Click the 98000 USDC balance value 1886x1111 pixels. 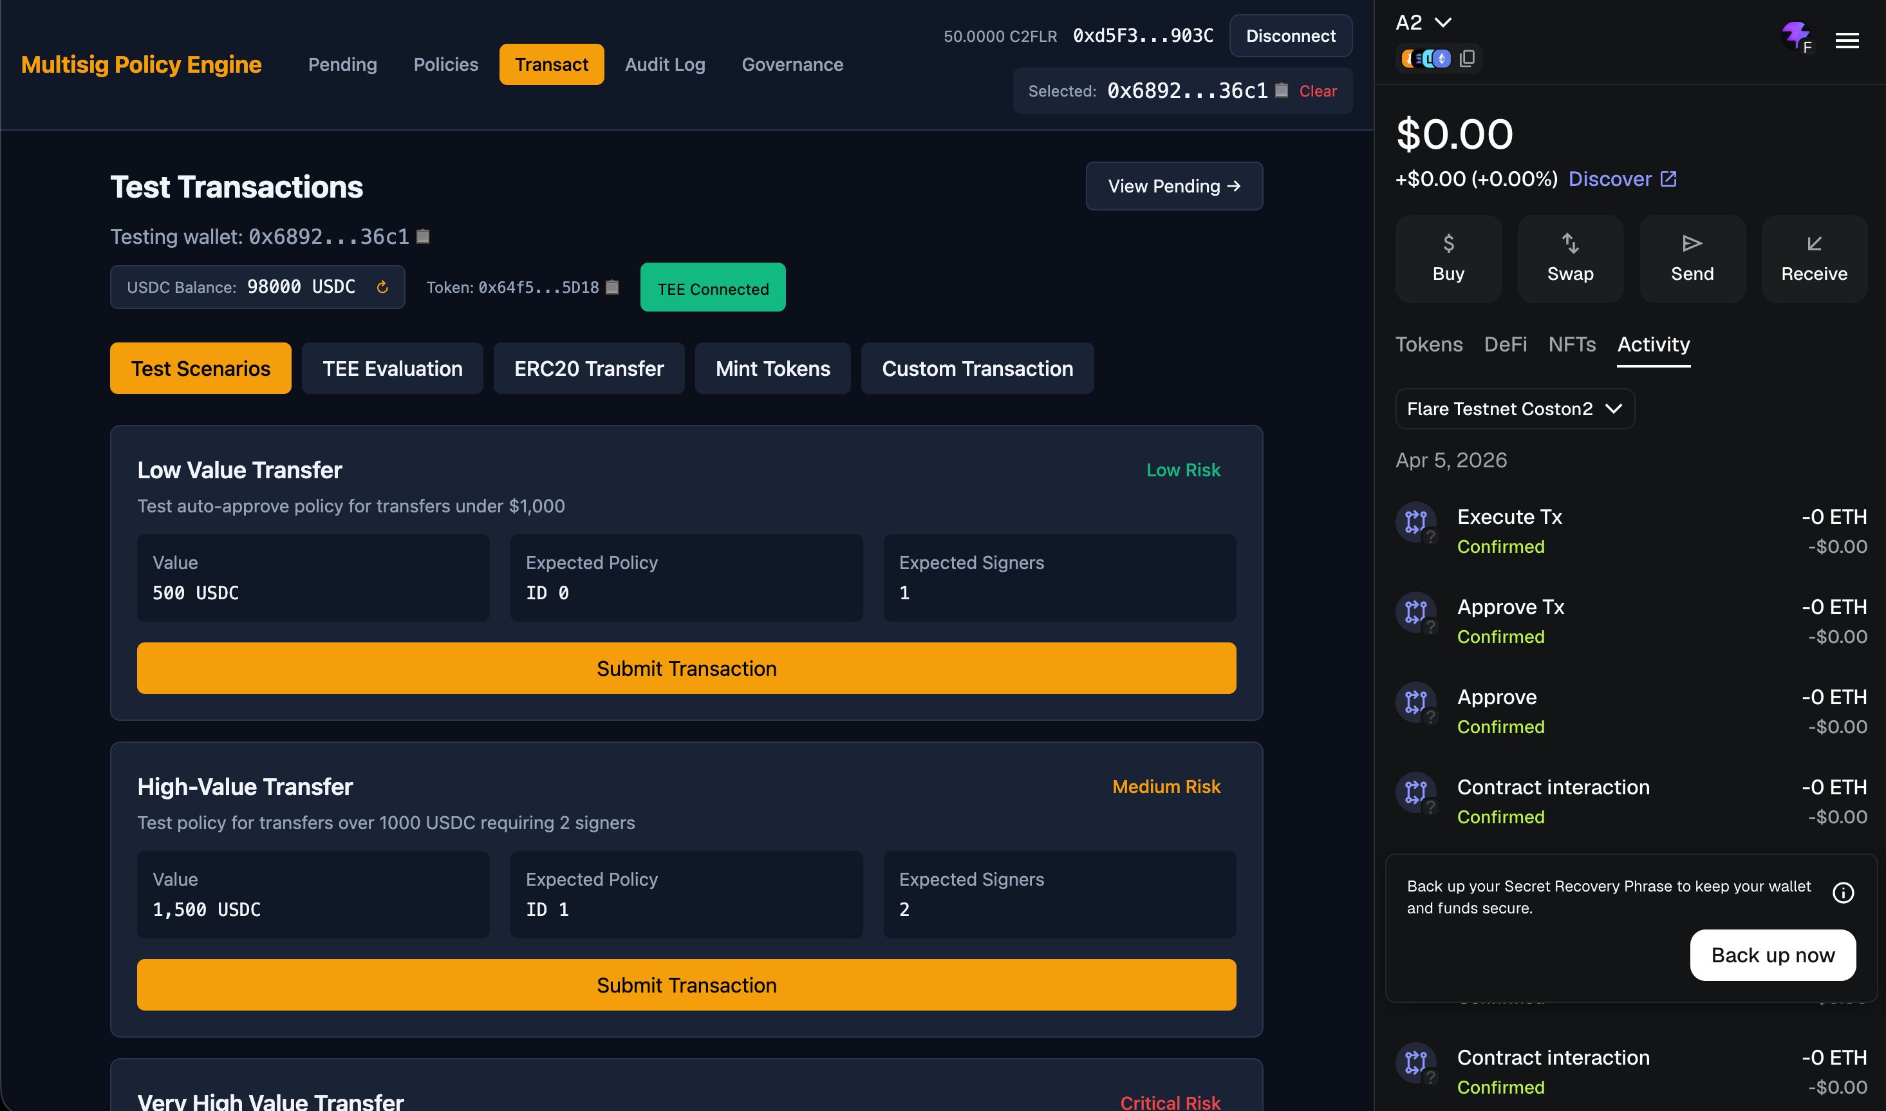(x=301, y=286)
